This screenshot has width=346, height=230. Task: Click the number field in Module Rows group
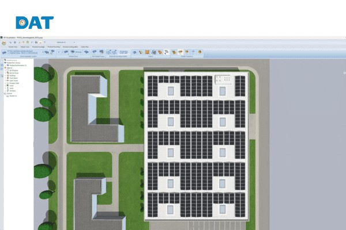coord(59,52)
